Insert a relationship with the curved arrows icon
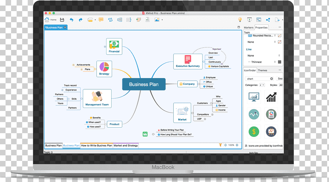Viewport: 329px width, 182px height. (x=110, y=20)
